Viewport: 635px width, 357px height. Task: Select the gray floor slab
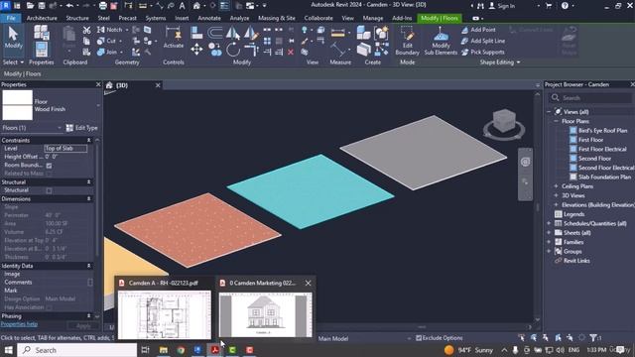(x=424, y=153)
